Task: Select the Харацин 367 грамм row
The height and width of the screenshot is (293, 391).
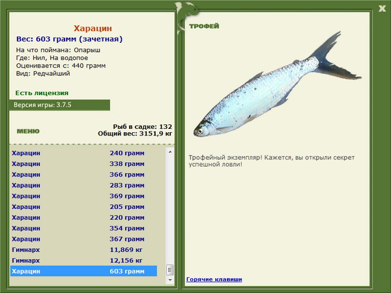Action: [84, 239]
